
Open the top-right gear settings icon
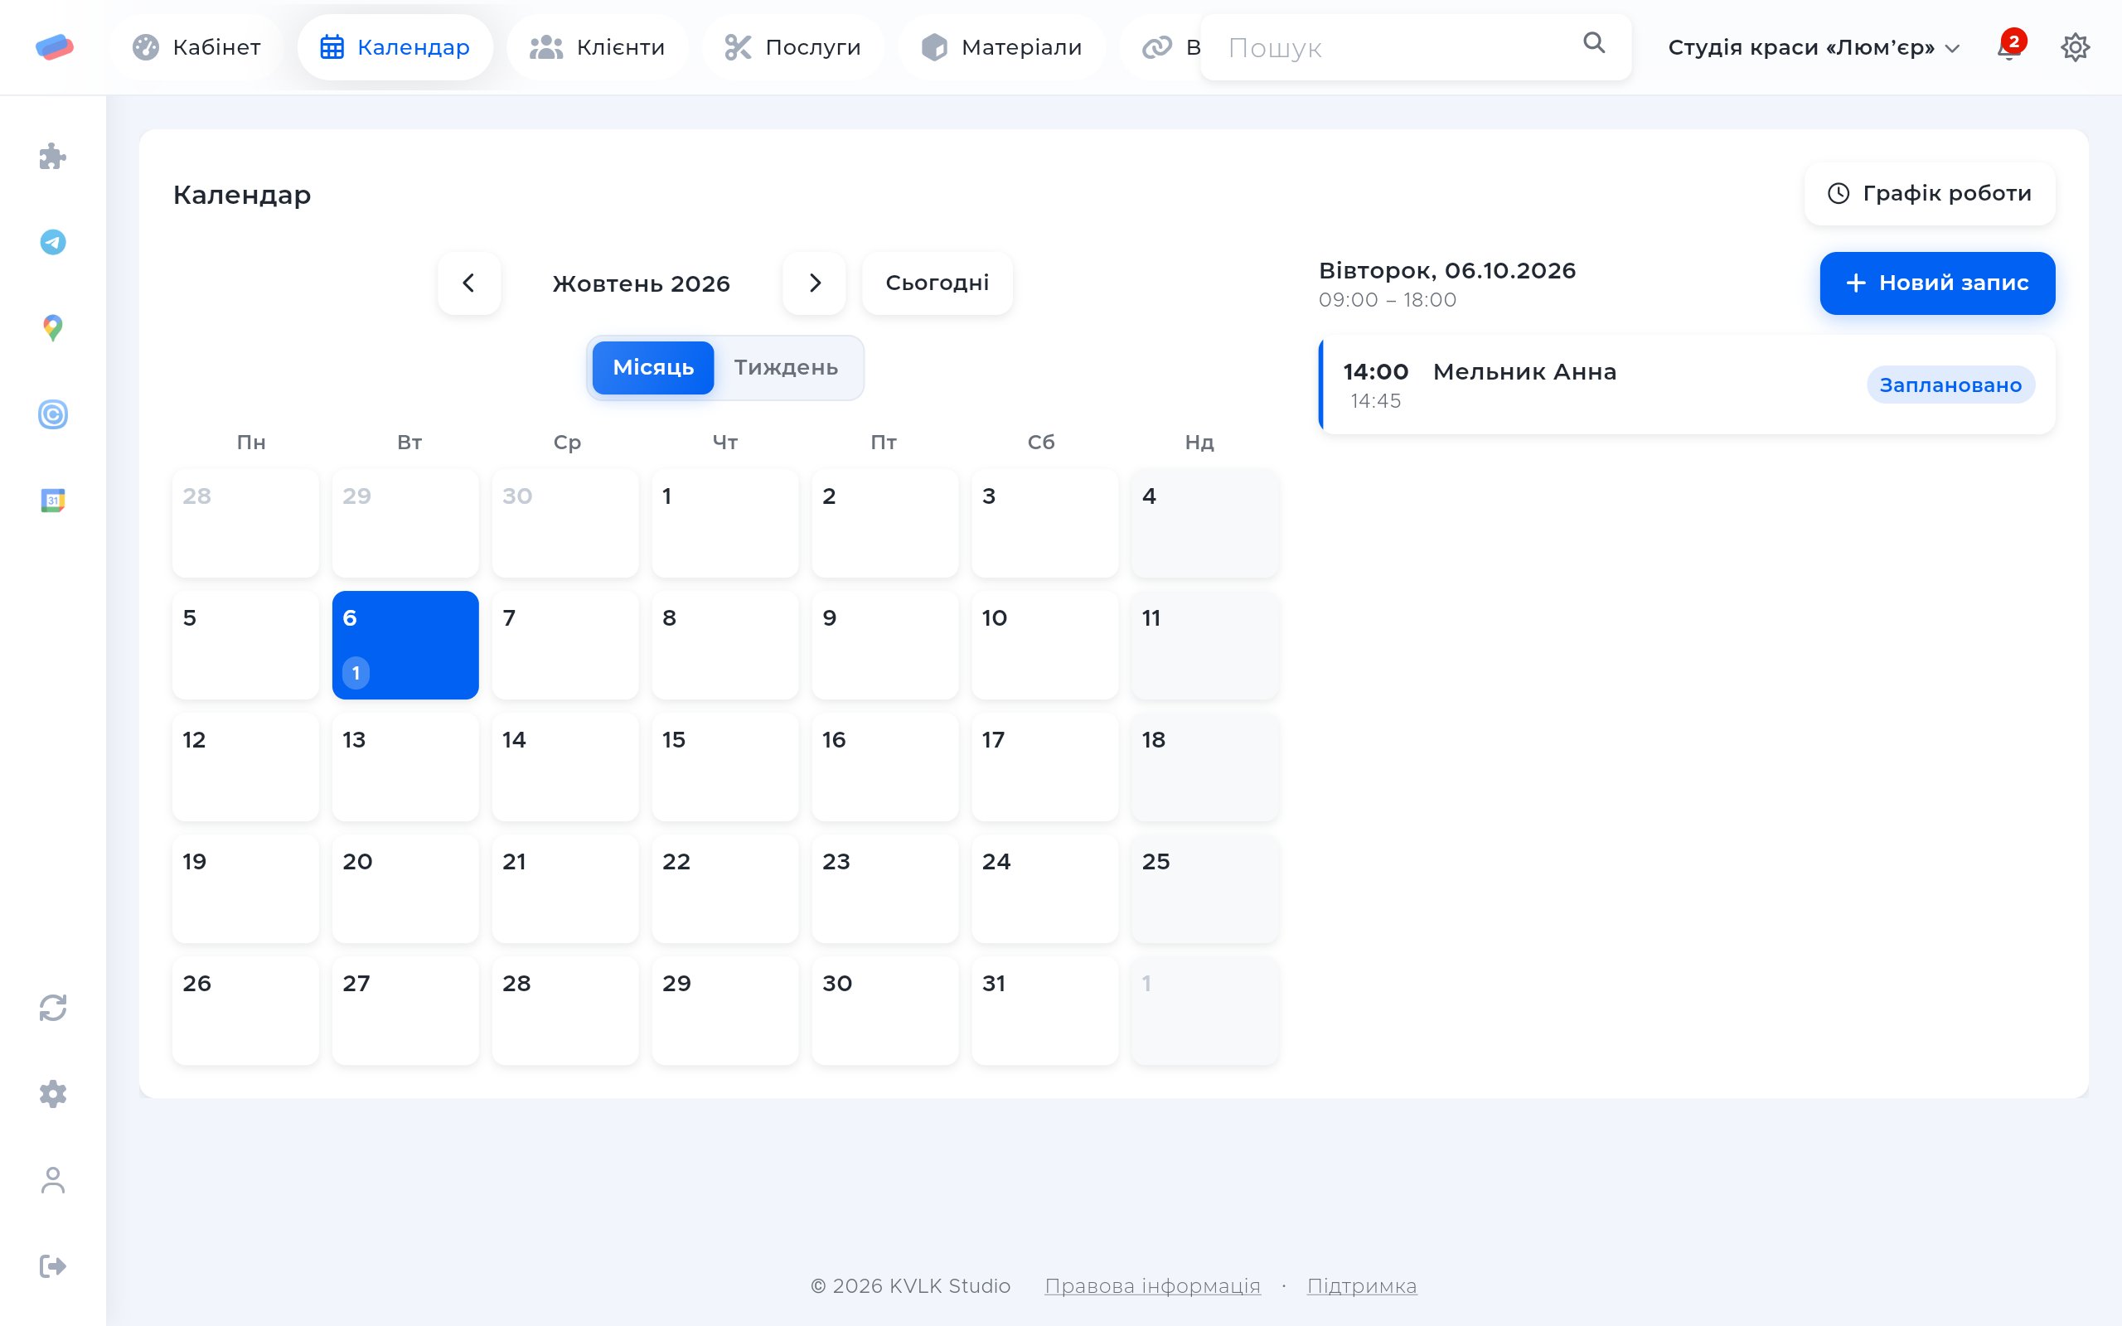(2075, 47)
